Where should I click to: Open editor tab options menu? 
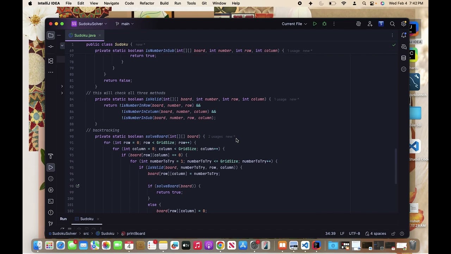tap(392, 35)
